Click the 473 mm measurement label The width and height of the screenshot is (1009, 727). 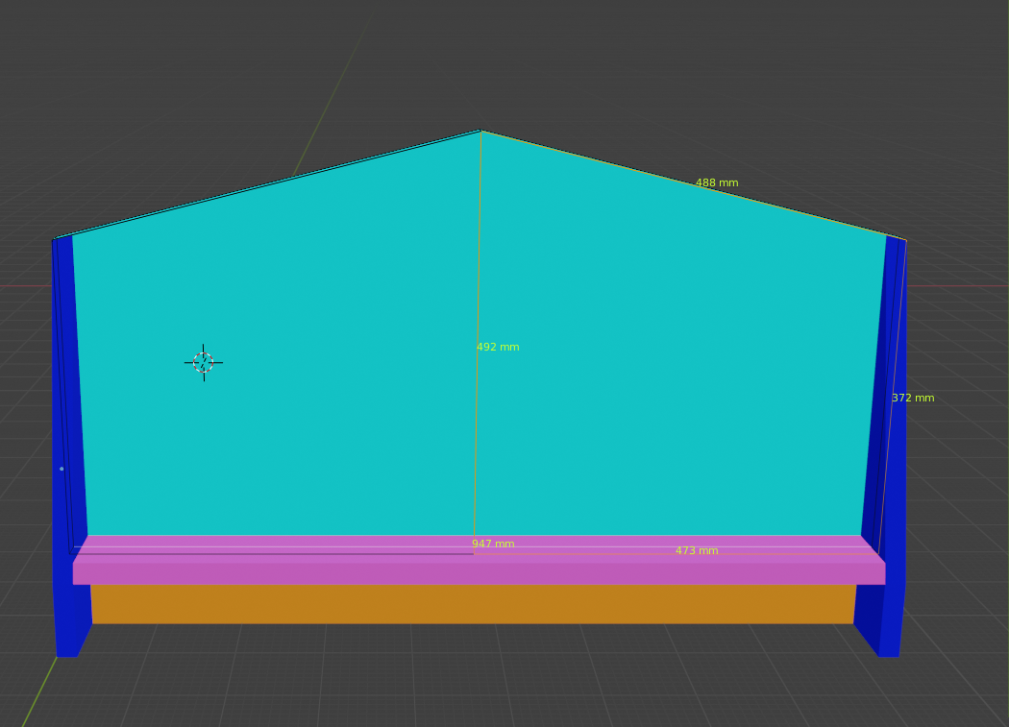[x=697, y=551]
